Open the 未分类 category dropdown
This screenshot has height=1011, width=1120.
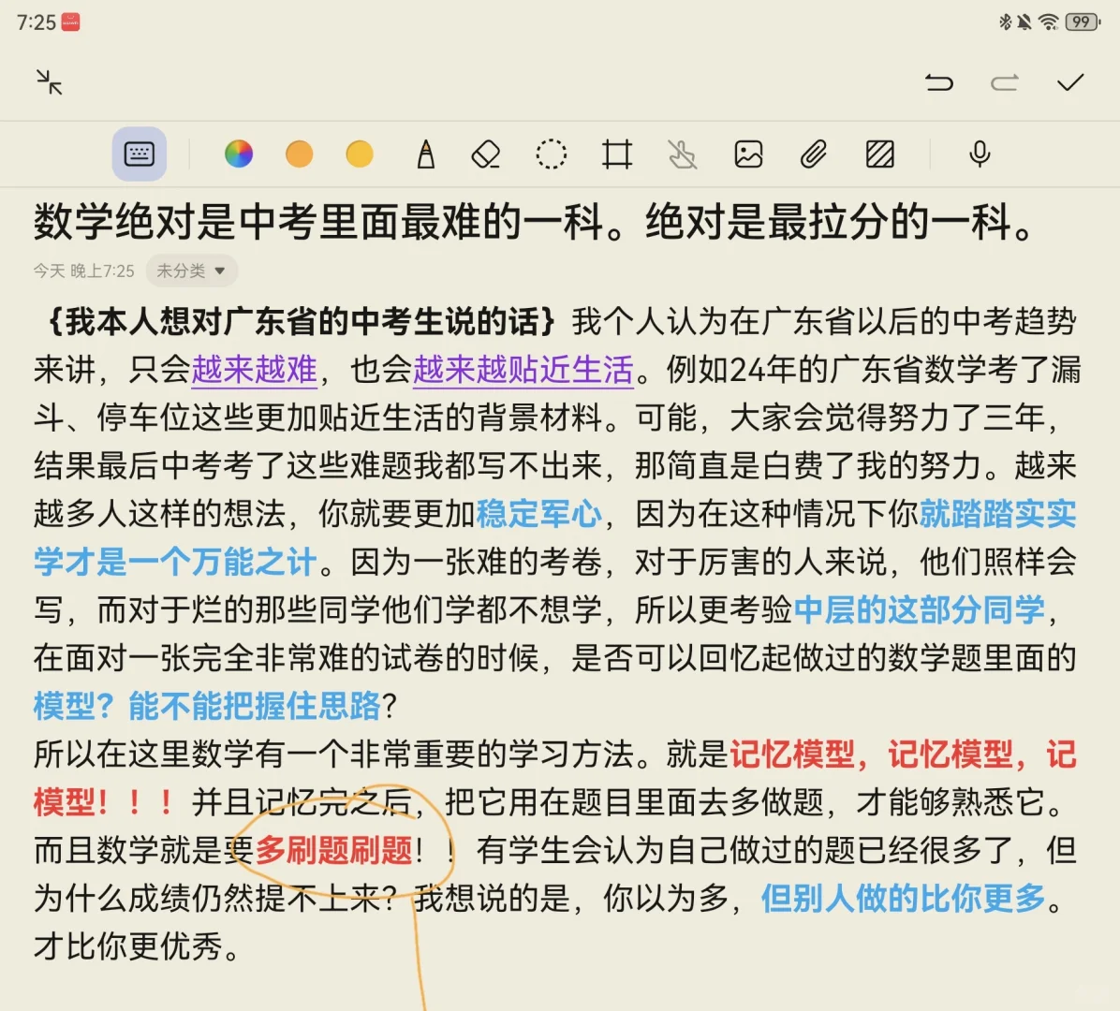191,271
